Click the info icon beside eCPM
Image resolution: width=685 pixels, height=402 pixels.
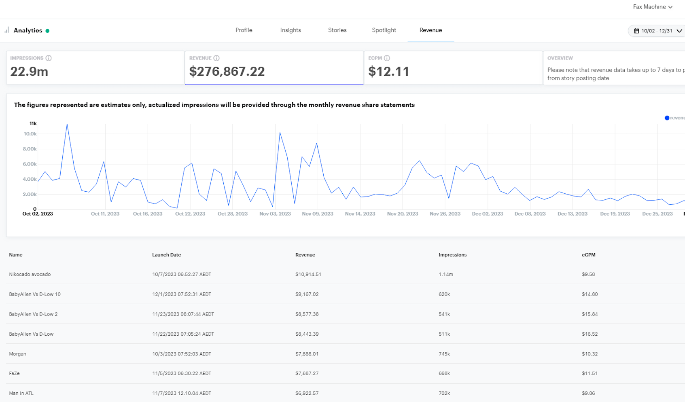pos(387,58)
